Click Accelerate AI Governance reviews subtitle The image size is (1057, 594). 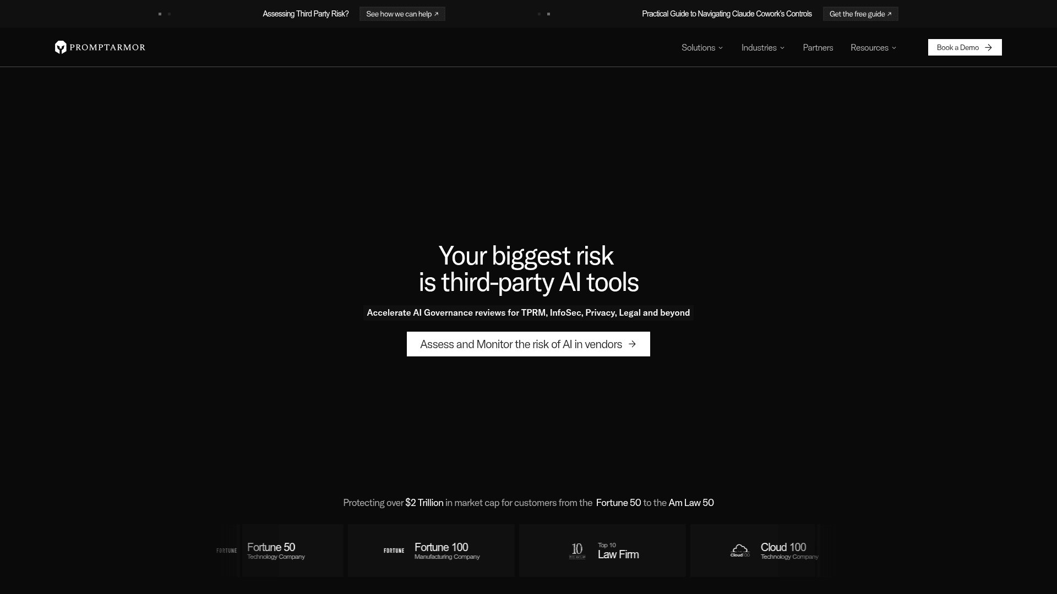pyautogui.click(x=528, y=313)
